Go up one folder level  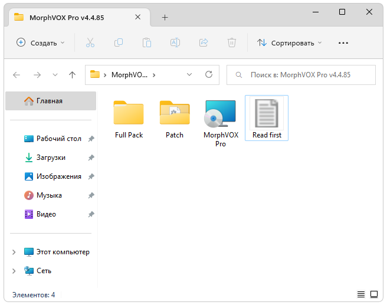pos(73,75)
